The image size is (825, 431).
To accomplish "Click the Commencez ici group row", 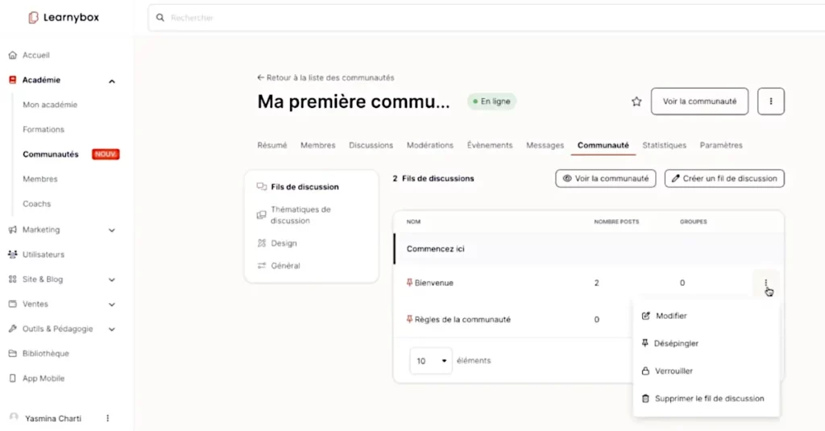I will tap(588, 249).
